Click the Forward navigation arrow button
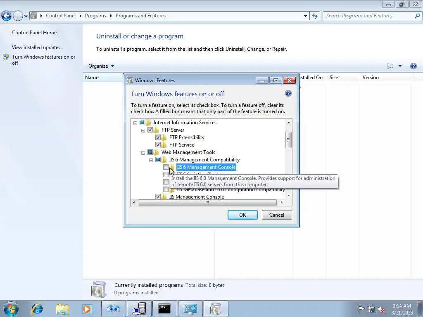 click(x=18, y=16)
